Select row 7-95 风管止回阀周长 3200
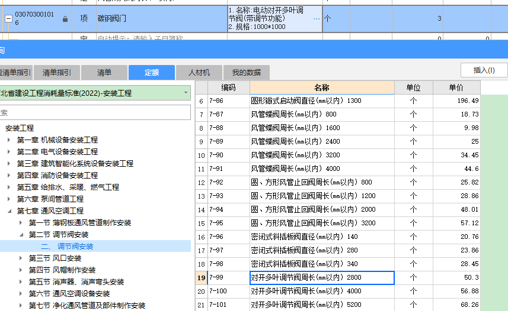This screenshot has height=311, width=508. click(x=338, y=223)
